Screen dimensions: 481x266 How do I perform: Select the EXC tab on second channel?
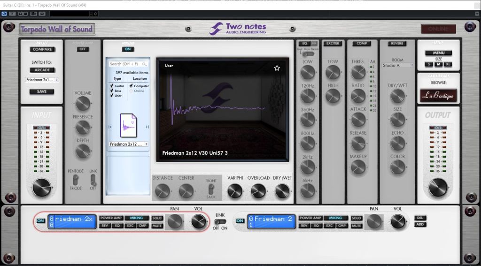point(329,226)
